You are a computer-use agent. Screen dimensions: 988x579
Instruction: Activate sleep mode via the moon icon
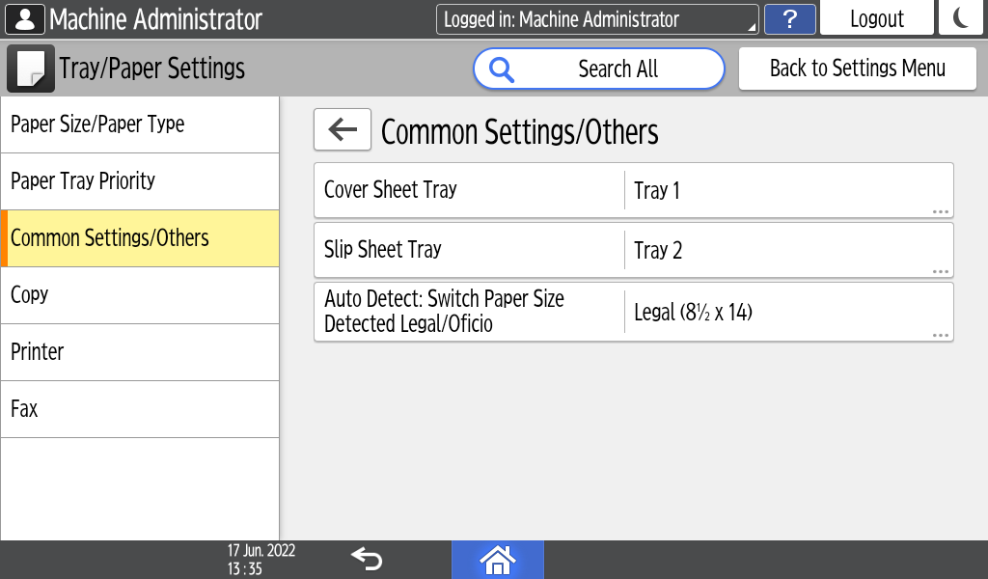tap(961, 19)
